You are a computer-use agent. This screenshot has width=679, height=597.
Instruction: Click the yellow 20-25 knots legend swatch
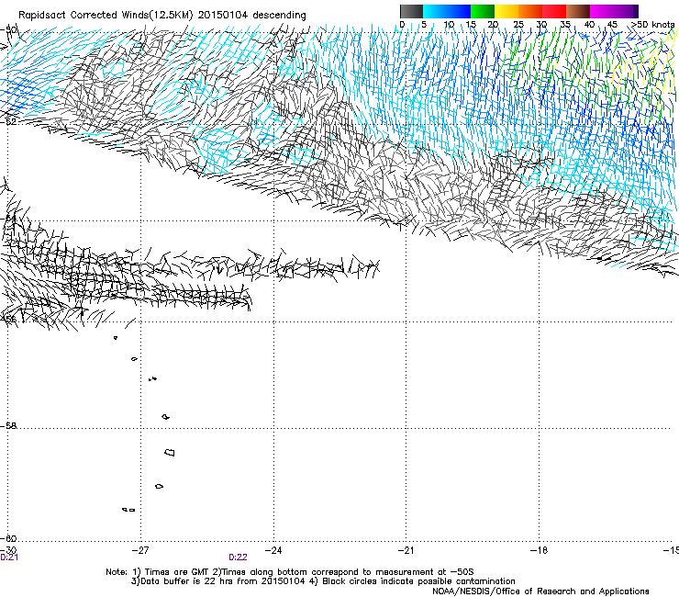pos(506,11)
